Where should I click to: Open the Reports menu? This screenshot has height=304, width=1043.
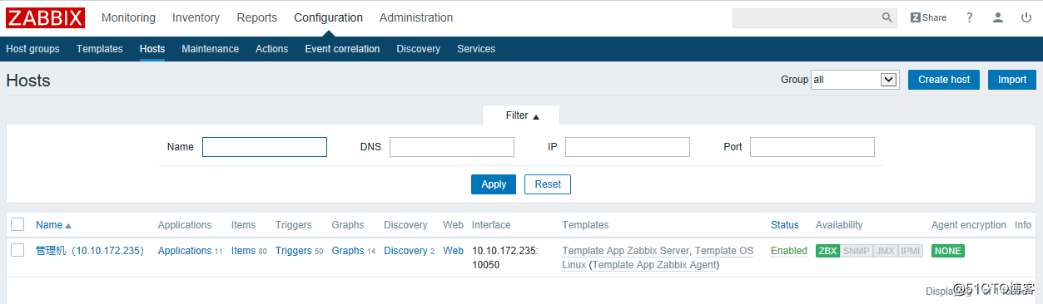coord(256,17)
